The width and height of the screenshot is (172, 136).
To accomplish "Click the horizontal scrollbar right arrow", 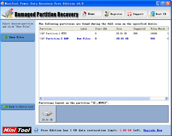I will pyautogui.click(x=166, y=98).
